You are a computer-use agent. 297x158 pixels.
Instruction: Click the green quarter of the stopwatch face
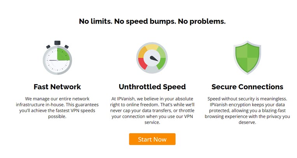pos(63,54)
